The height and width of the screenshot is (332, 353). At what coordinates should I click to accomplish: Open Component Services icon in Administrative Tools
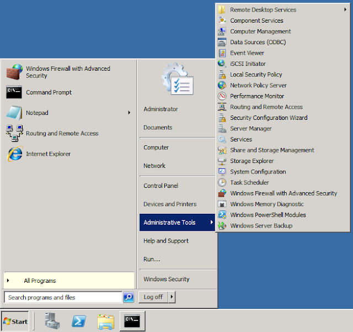point(222,20)
